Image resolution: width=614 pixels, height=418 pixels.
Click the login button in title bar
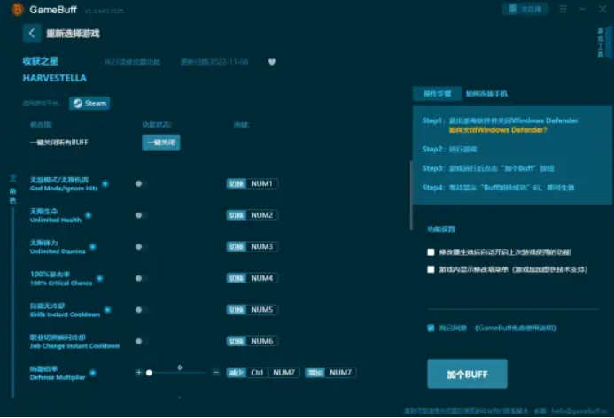(x=525, y=9)
